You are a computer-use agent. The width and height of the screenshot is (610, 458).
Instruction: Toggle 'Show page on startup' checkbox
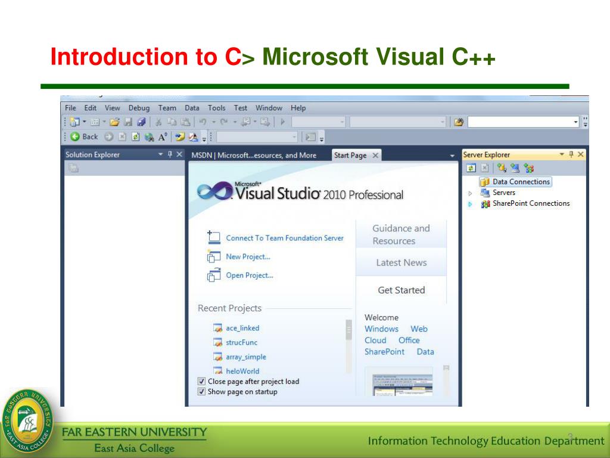pyautogui.click(x=201, y=391)
